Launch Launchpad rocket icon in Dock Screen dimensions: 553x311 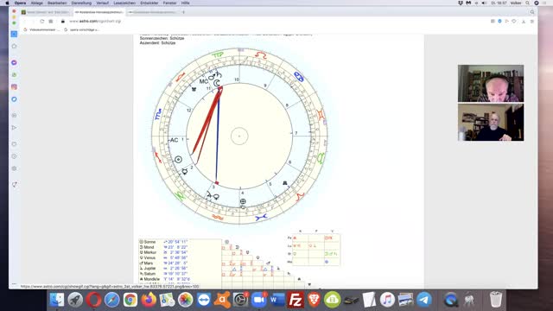pyautogui.click(x=75, y=300)
